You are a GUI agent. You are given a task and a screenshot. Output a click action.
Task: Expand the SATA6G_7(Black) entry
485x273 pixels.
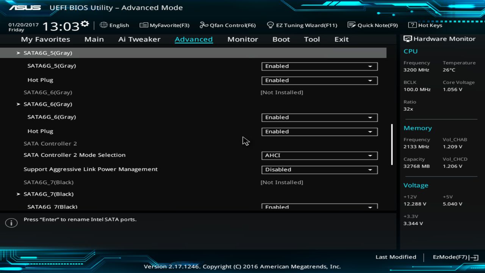click(x=48, y=194)
